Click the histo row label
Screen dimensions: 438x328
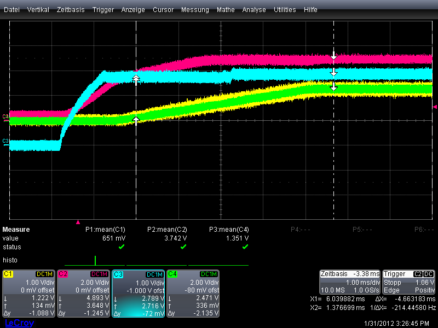[10, 260]
